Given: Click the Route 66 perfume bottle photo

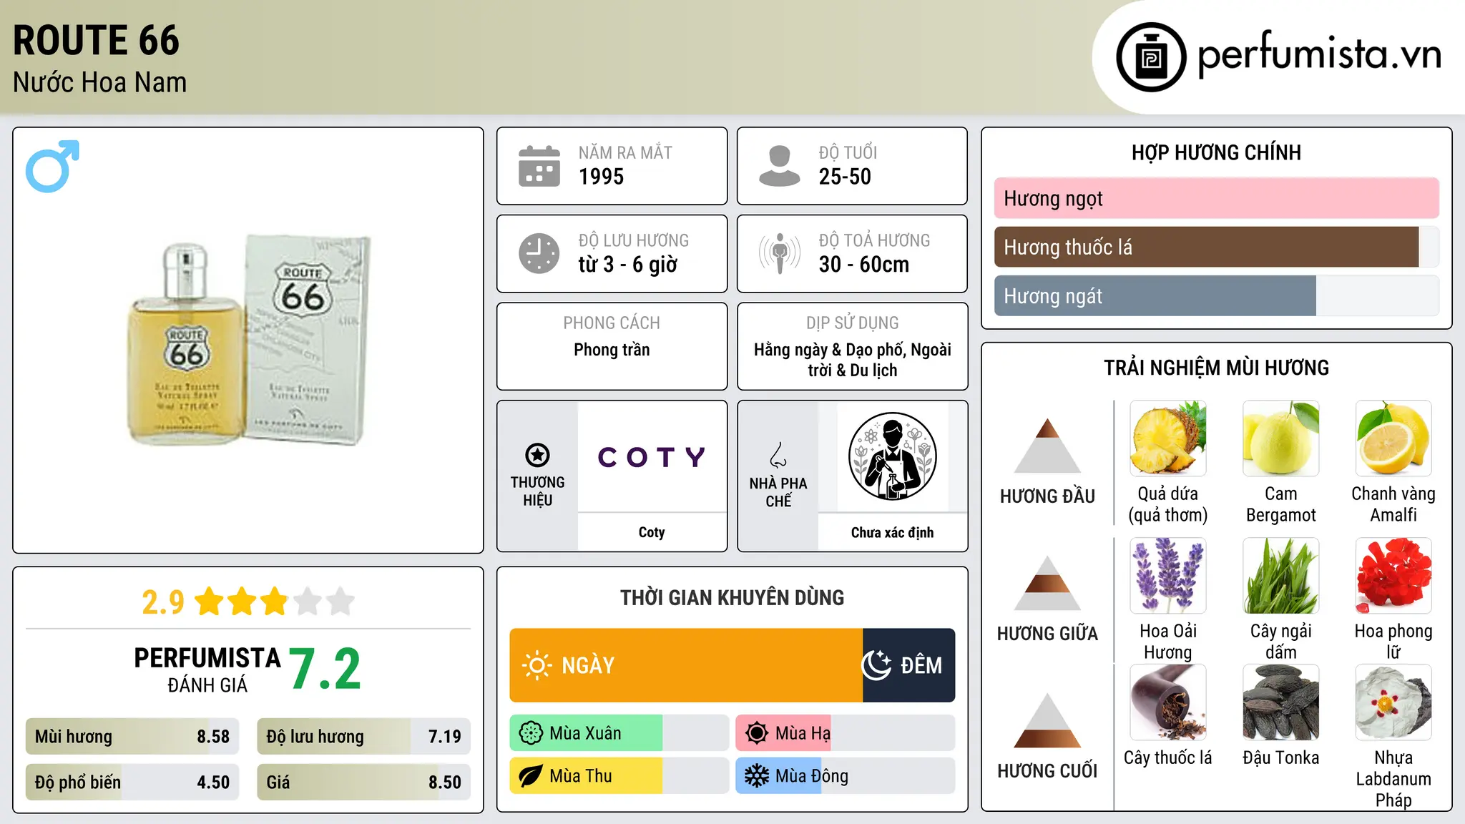Looking at the screenshot, I should pyautogui.click(x=248, y=340).
